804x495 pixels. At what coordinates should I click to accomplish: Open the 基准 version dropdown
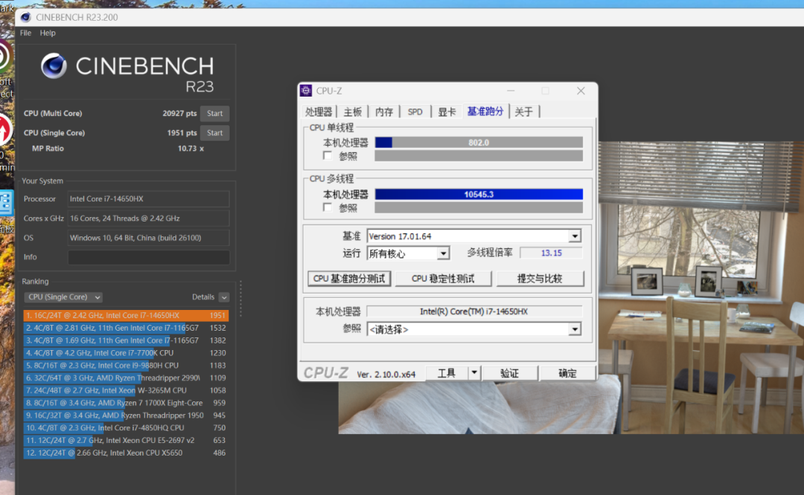coord(575,236)
